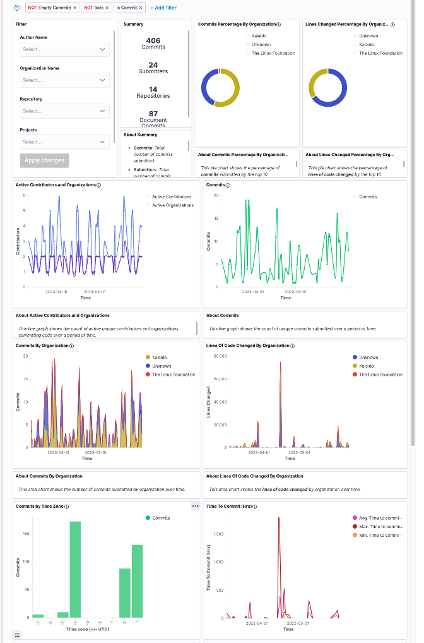Image resolution: width=424 pixels, height=643 pixels.
Task: Click the About Commits By Organization description
Action: click(102, 490)
